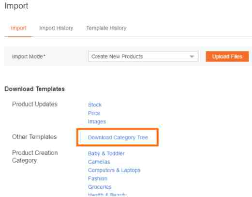The height and width of the screenshot is (197, 252).
Task: Click the Import Mode field label
Action: 29,57
